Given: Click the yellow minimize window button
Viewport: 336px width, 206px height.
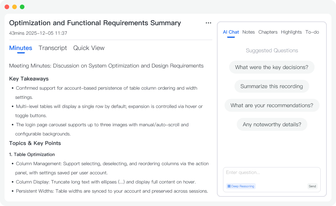Looking at the screenshot, I should [x=15, y=7].
